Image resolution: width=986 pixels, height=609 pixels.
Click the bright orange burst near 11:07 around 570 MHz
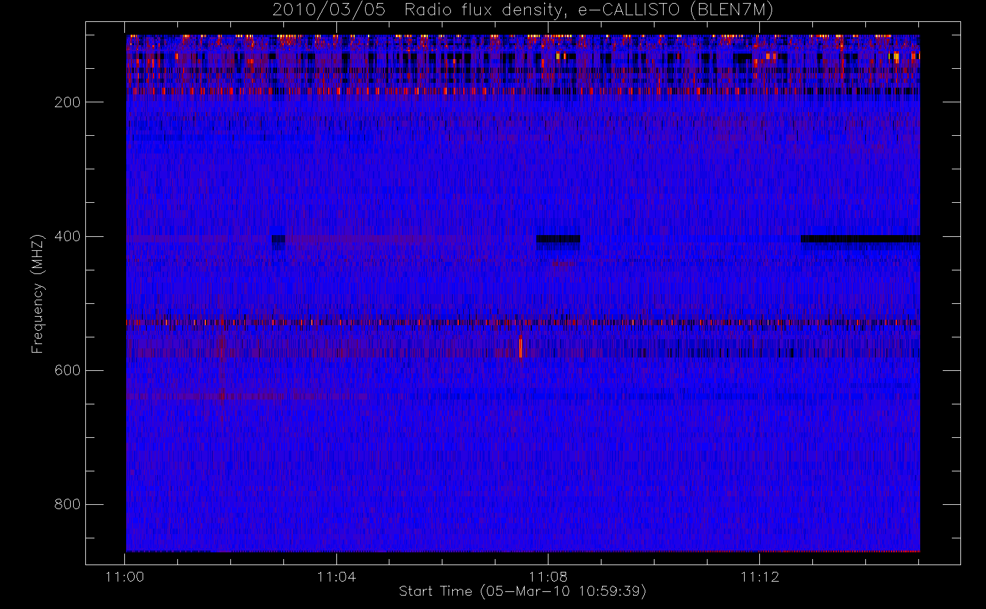520,347
